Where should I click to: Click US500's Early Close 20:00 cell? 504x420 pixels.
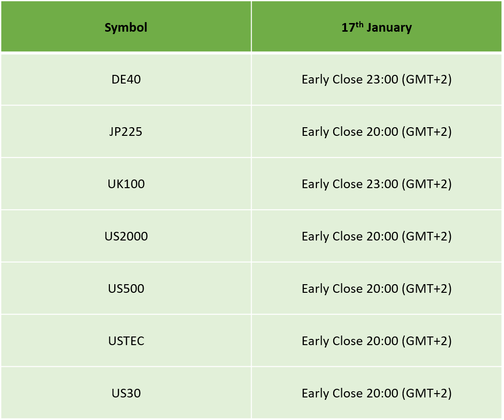(x=376, y=288)
